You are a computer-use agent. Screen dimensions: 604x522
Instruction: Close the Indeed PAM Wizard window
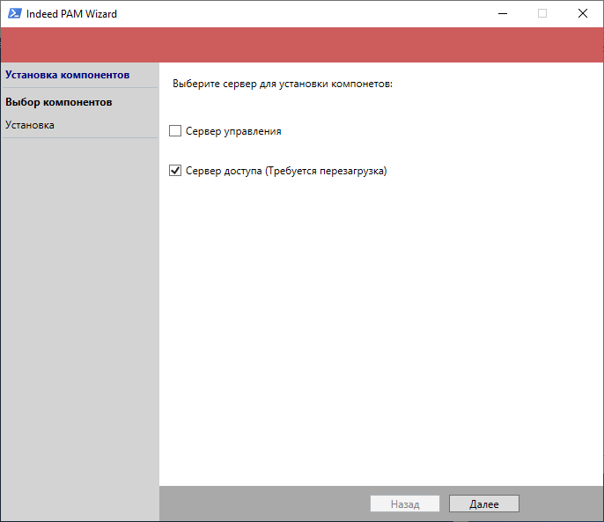[583, 13]
